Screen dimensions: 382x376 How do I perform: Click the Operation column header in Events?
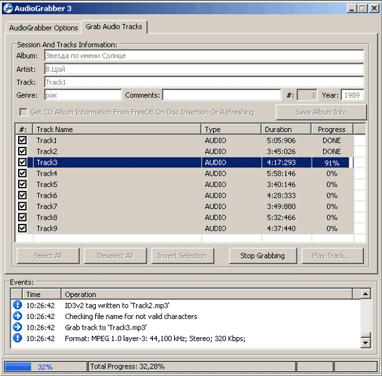[206, 294]
